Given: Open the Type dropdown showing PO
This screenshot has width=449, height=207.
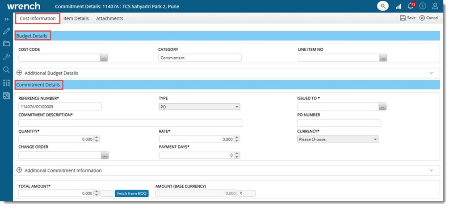Looking at the screenshot, I should click(199, 107).
